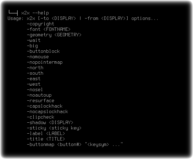Click the -copyright option
Screen dimensions: 193x159
[41, 24]
